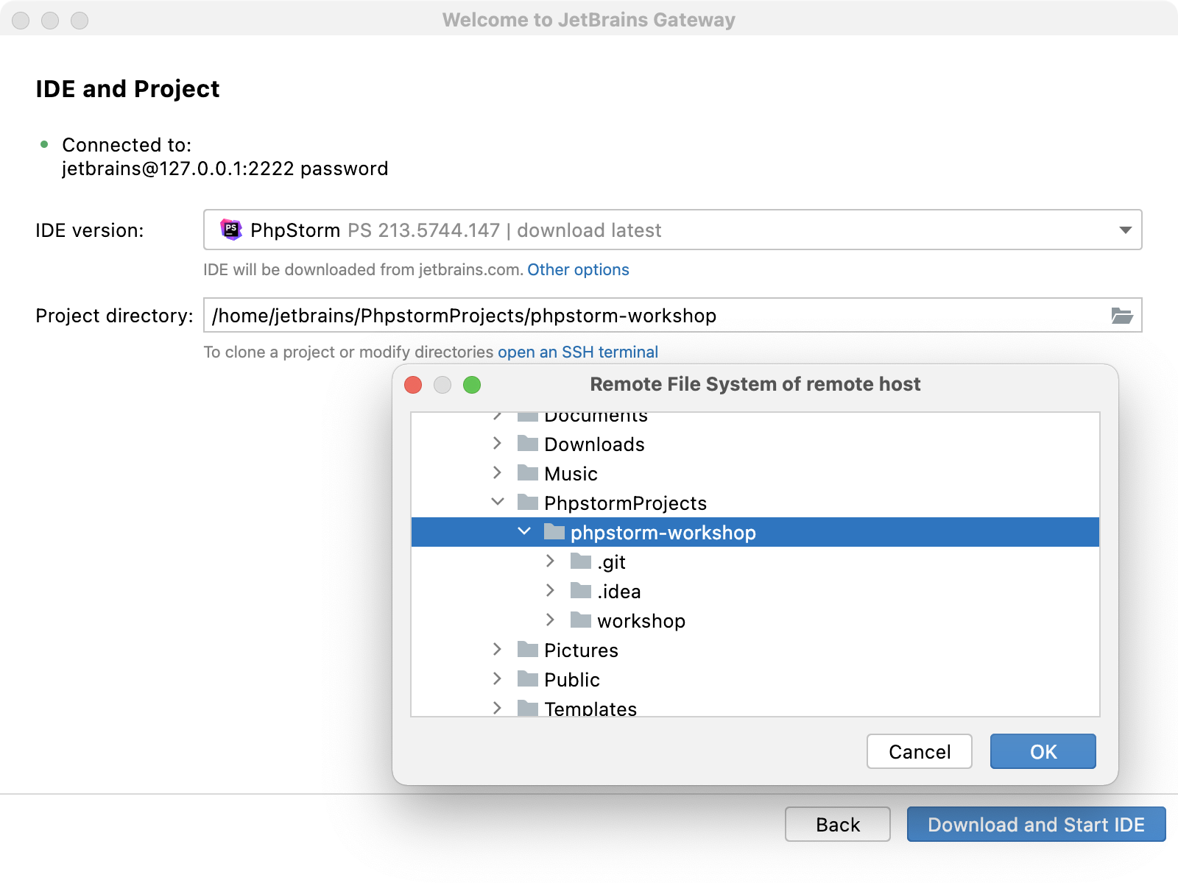Click the phpstorm-workshop folder icon
Image resolution: width=1178 pixels, height=883 pixels.
click(x=552, y=531)
